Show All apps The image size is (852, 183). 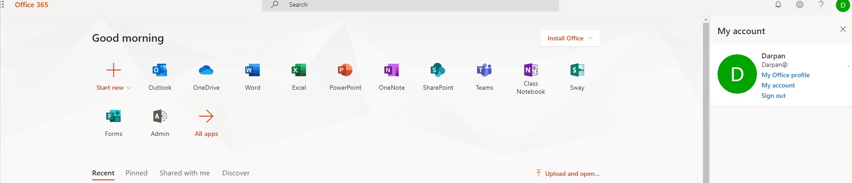[x=206, y=122]
